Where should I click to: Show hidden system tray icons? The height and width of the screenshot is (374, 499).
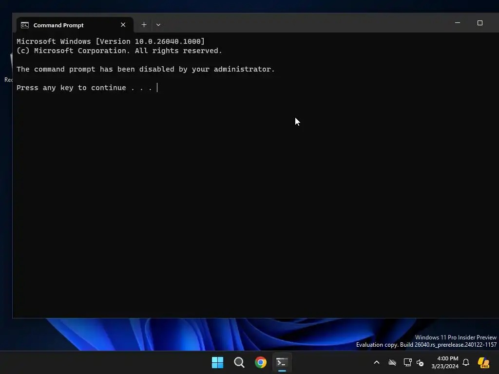377,362
